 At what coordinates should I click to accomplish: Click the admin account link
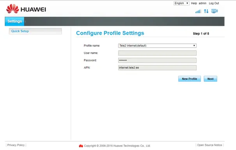click(202, 3)
